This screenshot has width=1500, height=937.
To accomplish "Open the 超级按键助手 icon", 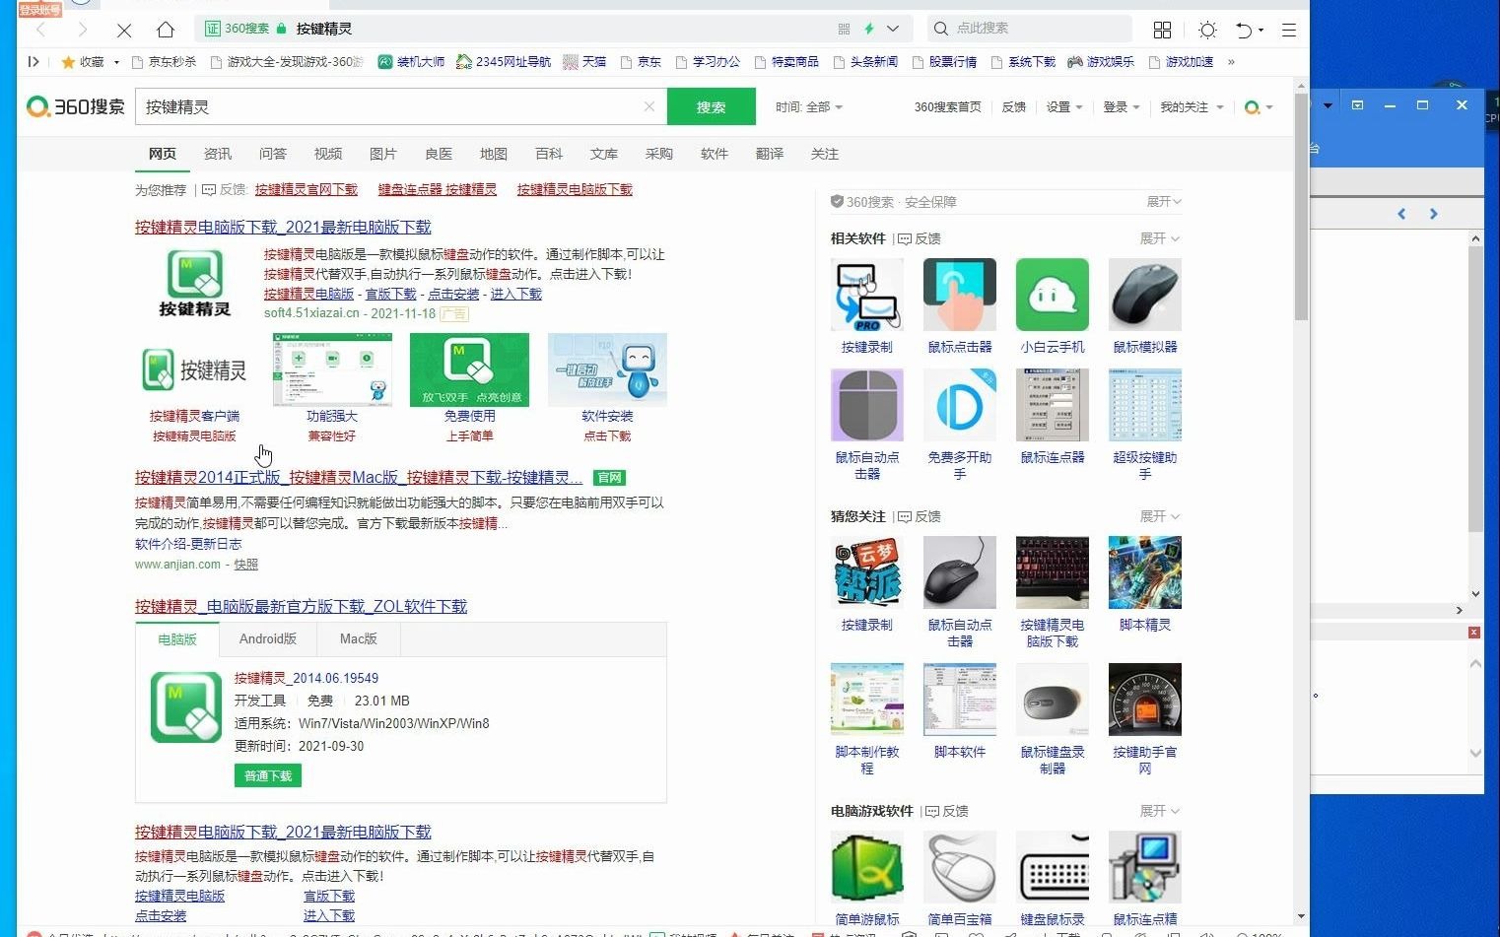I will pyautogui.click(x=1145, y=405).
